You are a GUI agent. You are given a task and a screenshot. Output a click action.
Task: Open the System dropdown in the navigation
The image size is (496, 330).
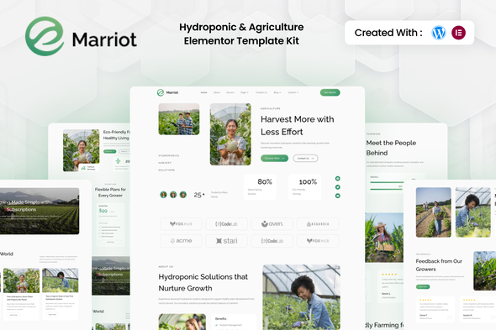293,92
